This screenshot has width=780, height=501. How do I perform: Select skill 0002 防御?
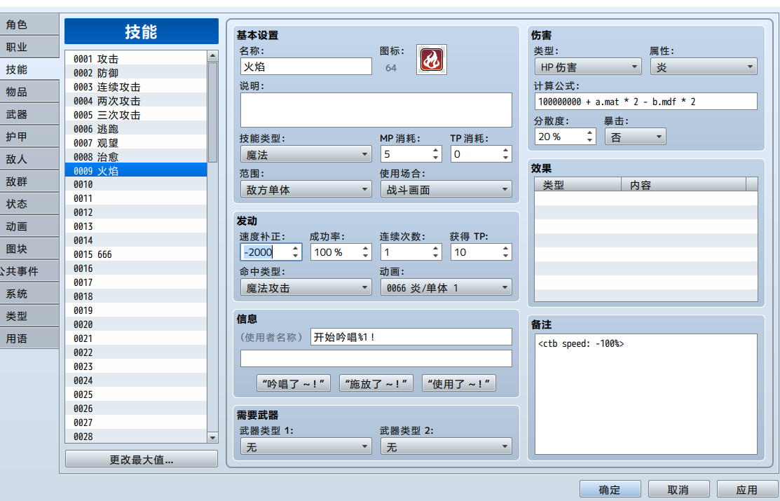coord(136,73)
